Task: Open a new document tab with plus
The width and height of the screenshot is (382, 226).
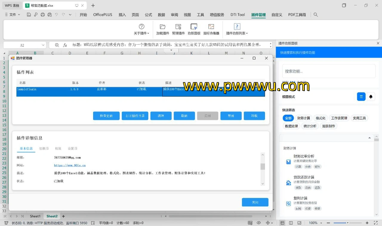Action: point(93,5)
